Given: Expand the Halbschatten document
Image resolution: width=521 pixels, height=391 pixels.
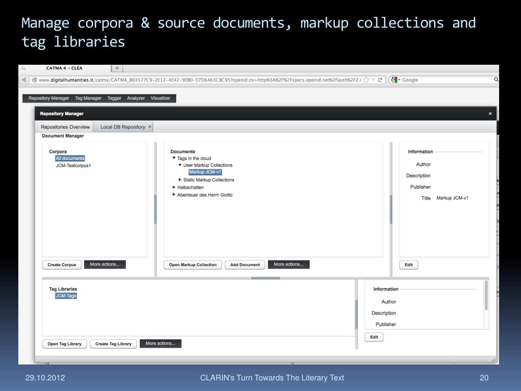Looking at the screenshot, I should click(174, 187).
